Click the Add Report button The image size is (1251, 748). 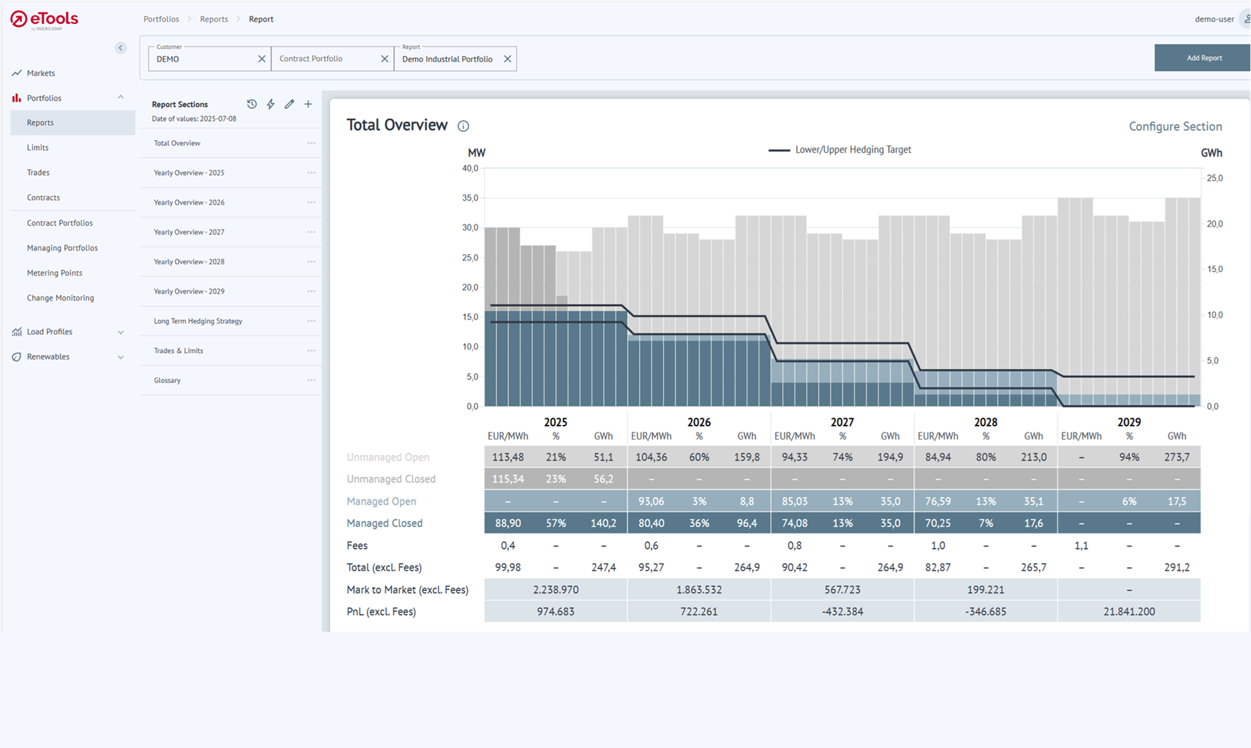point(1204,58)
